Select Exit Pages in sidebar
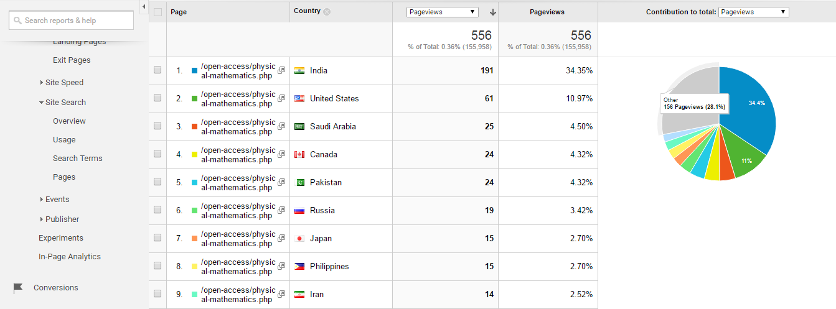This screenshot has width=836, height=309. (x=72, y=60)
